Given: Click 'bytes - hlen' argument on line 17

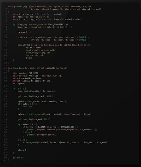Looking at the screenshot, I should click(33, 48).
